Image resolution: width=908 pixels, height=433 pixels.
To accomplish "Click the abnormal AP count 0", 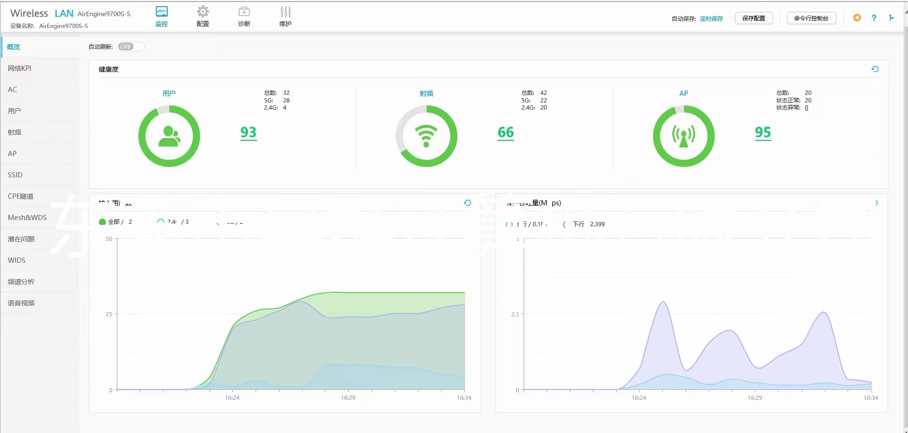I will pyautogui.click(x=806, y=108).
